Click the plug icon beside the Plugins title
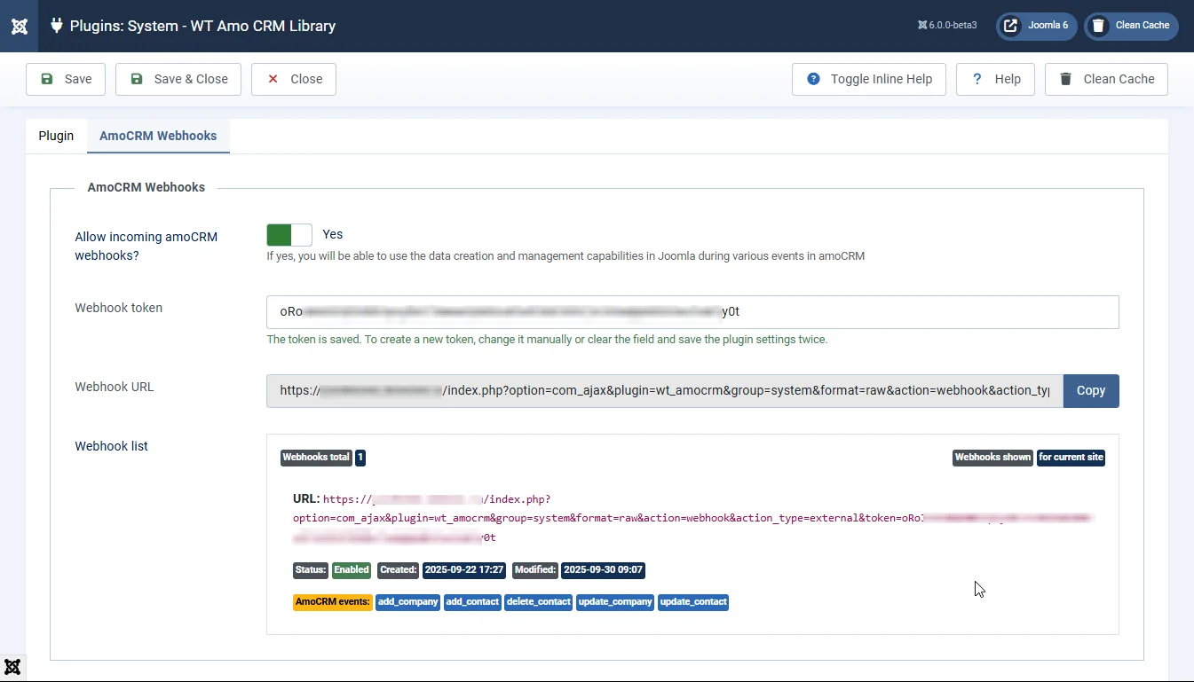The height and width of the screenshot is (682, 1194). pyautogui.click(x=56, y=26)
